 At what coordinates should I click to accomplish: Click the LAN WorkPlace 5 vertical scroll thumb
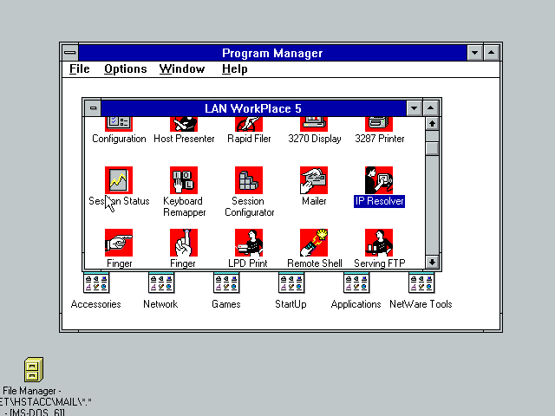432,148
